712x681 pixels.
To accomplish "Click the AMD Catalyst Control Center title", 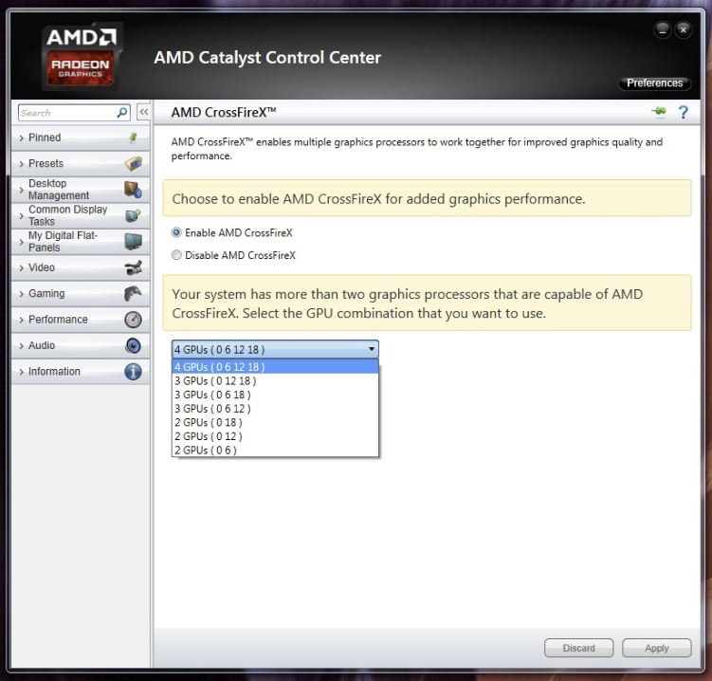I will point(267,58).
